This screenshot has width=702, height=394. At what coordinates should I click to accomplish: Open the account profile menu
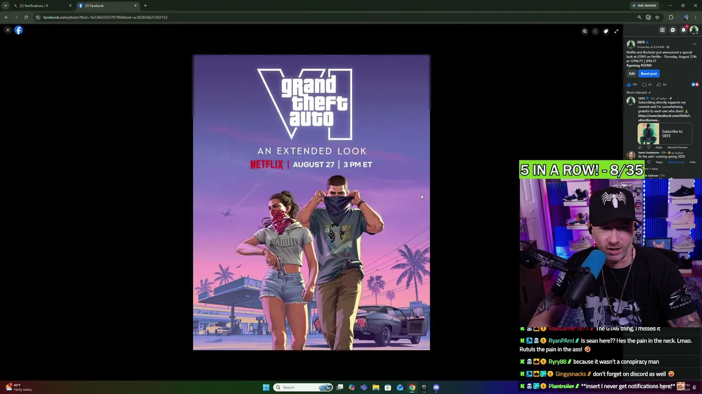(694, 30)
